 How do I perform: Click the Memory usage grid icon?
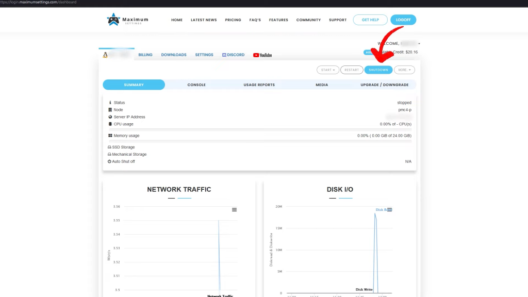tap(110, 136)
